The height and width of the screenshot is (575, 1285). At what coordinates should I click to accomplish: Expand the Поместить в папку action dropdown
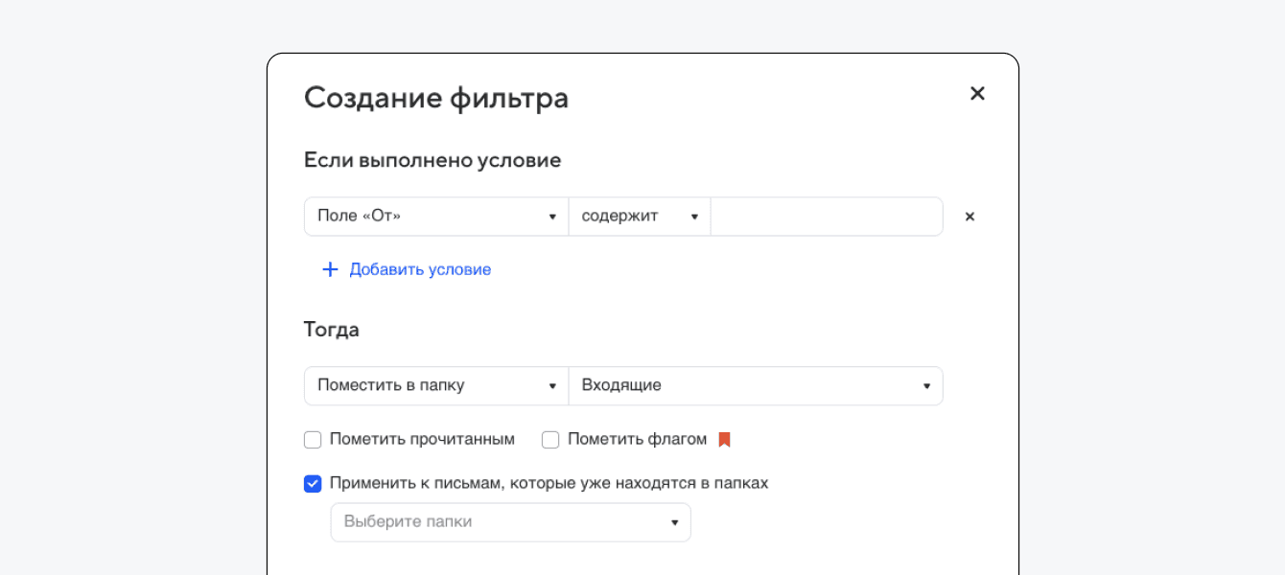436,386
